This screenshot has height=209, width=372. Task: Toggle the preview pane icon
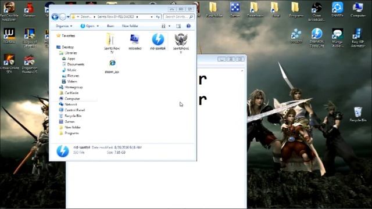click(178, 26)
